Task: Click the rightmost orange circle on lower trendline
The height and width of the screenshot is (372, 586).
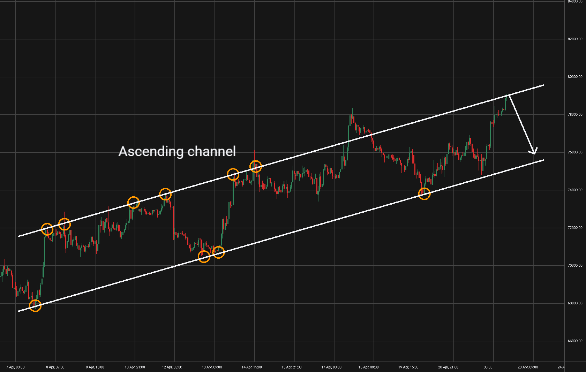Action: [424, 193]
